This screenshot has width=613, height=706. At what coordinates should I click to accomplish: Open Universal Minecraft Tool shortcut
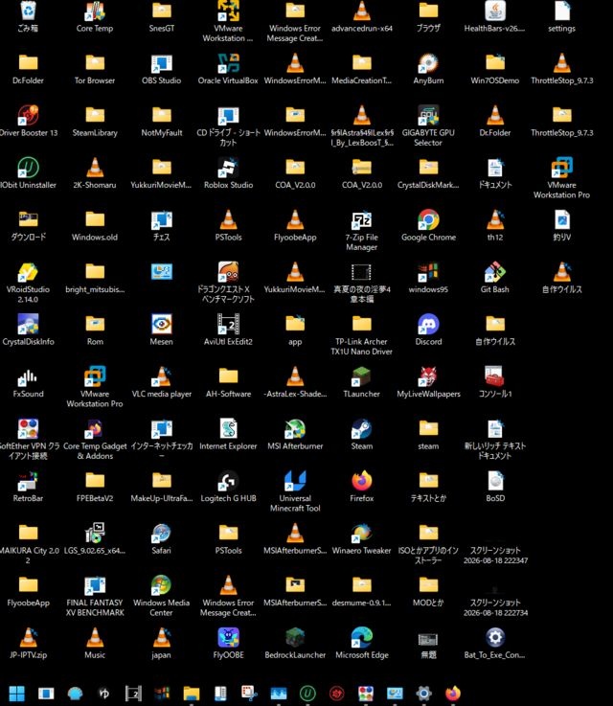[295, 481]
